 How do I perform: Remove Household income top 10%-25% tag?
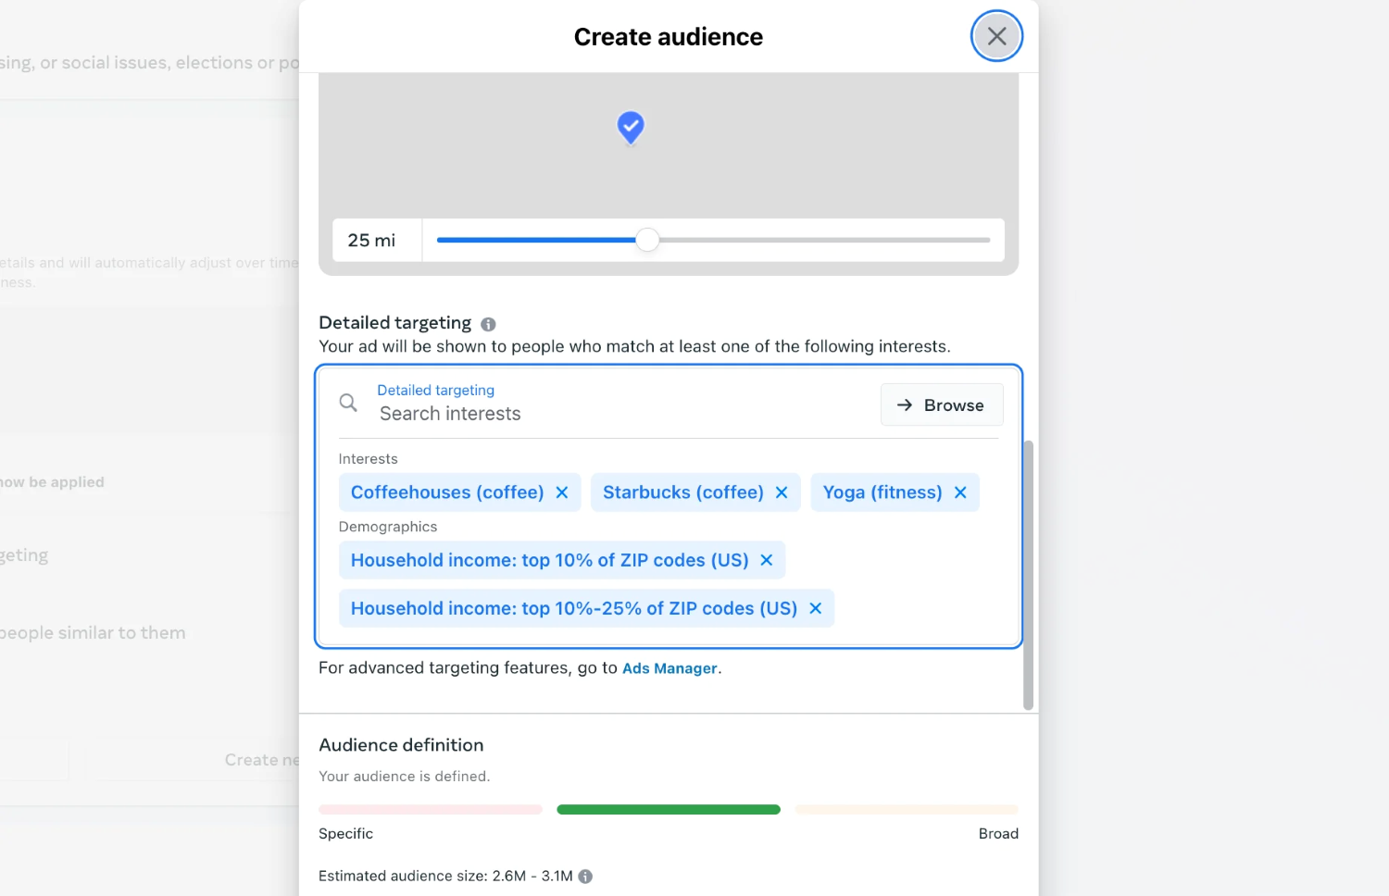point(816,608)
